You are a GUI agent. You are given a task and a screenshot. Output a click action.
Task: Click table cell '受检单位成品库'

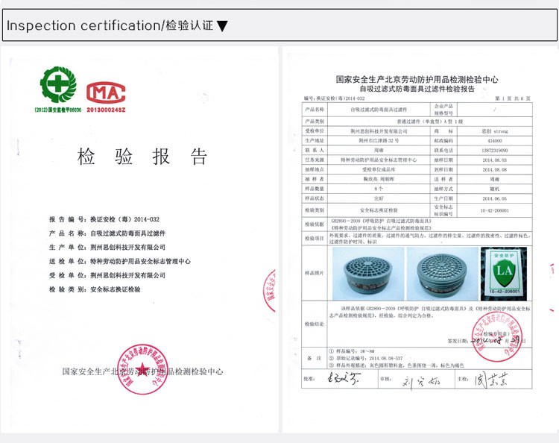coord(379,169)
